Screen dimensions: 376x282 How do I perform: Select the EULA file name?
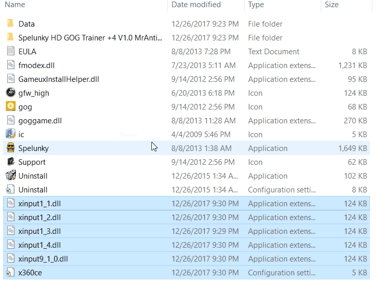(x=27, y=52)
